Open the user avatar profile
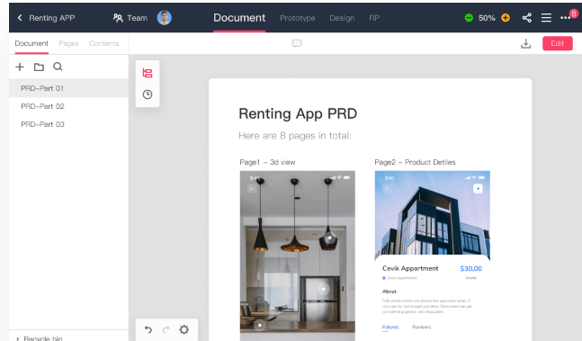Screen dimensions: 582x341 click(x=164, y=17)
